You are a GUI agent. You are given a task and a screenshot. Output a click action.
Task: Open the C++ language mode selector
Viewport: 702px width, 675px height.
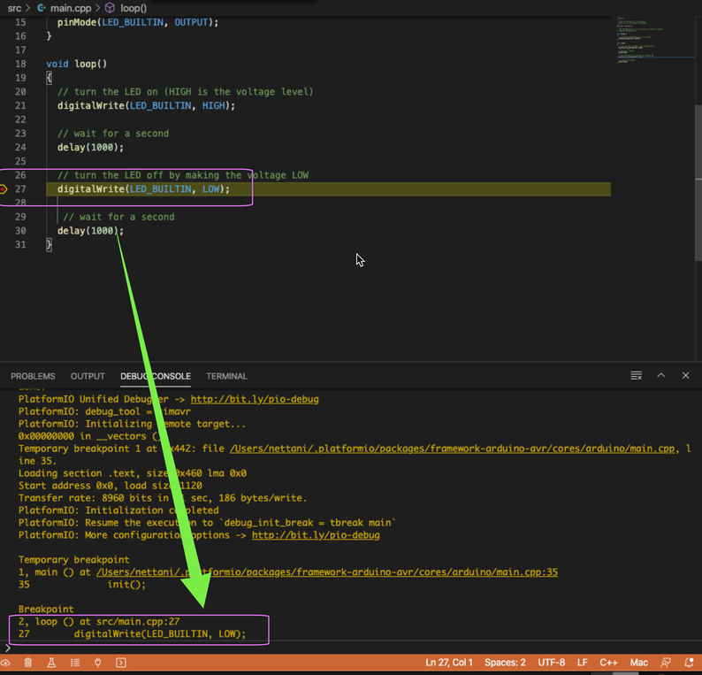point(609,663)
